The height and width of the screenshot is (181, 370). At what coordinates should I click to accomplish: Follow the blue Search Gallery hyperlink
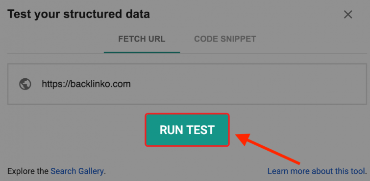[x=77, y=171]
